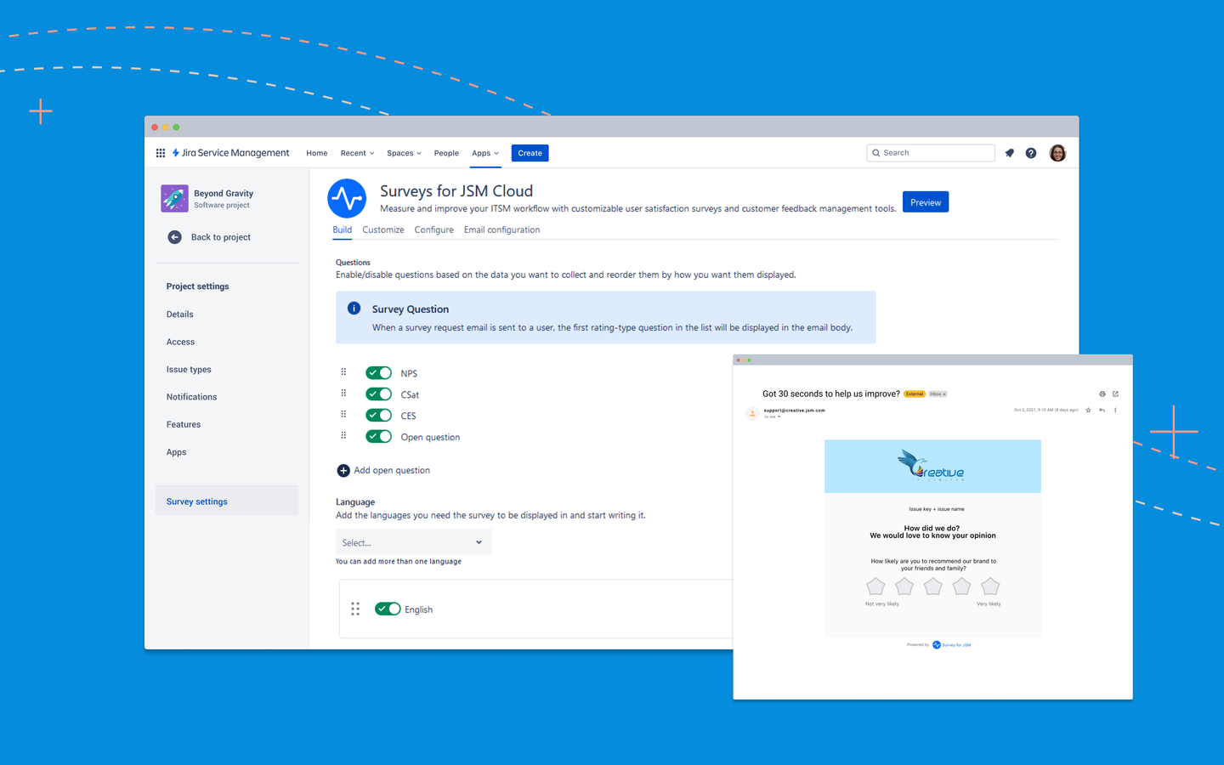Click the Creative logo banner in the email
Viewport: 1224px width, 765px height.
(x=932, y=466)
